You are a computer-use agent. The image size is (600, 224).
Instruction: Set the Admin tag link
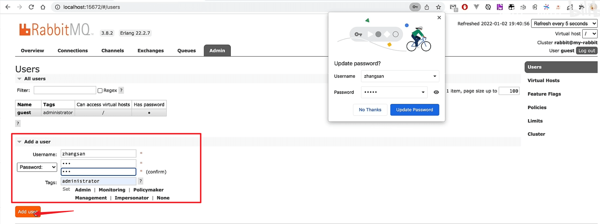[83, 190]
